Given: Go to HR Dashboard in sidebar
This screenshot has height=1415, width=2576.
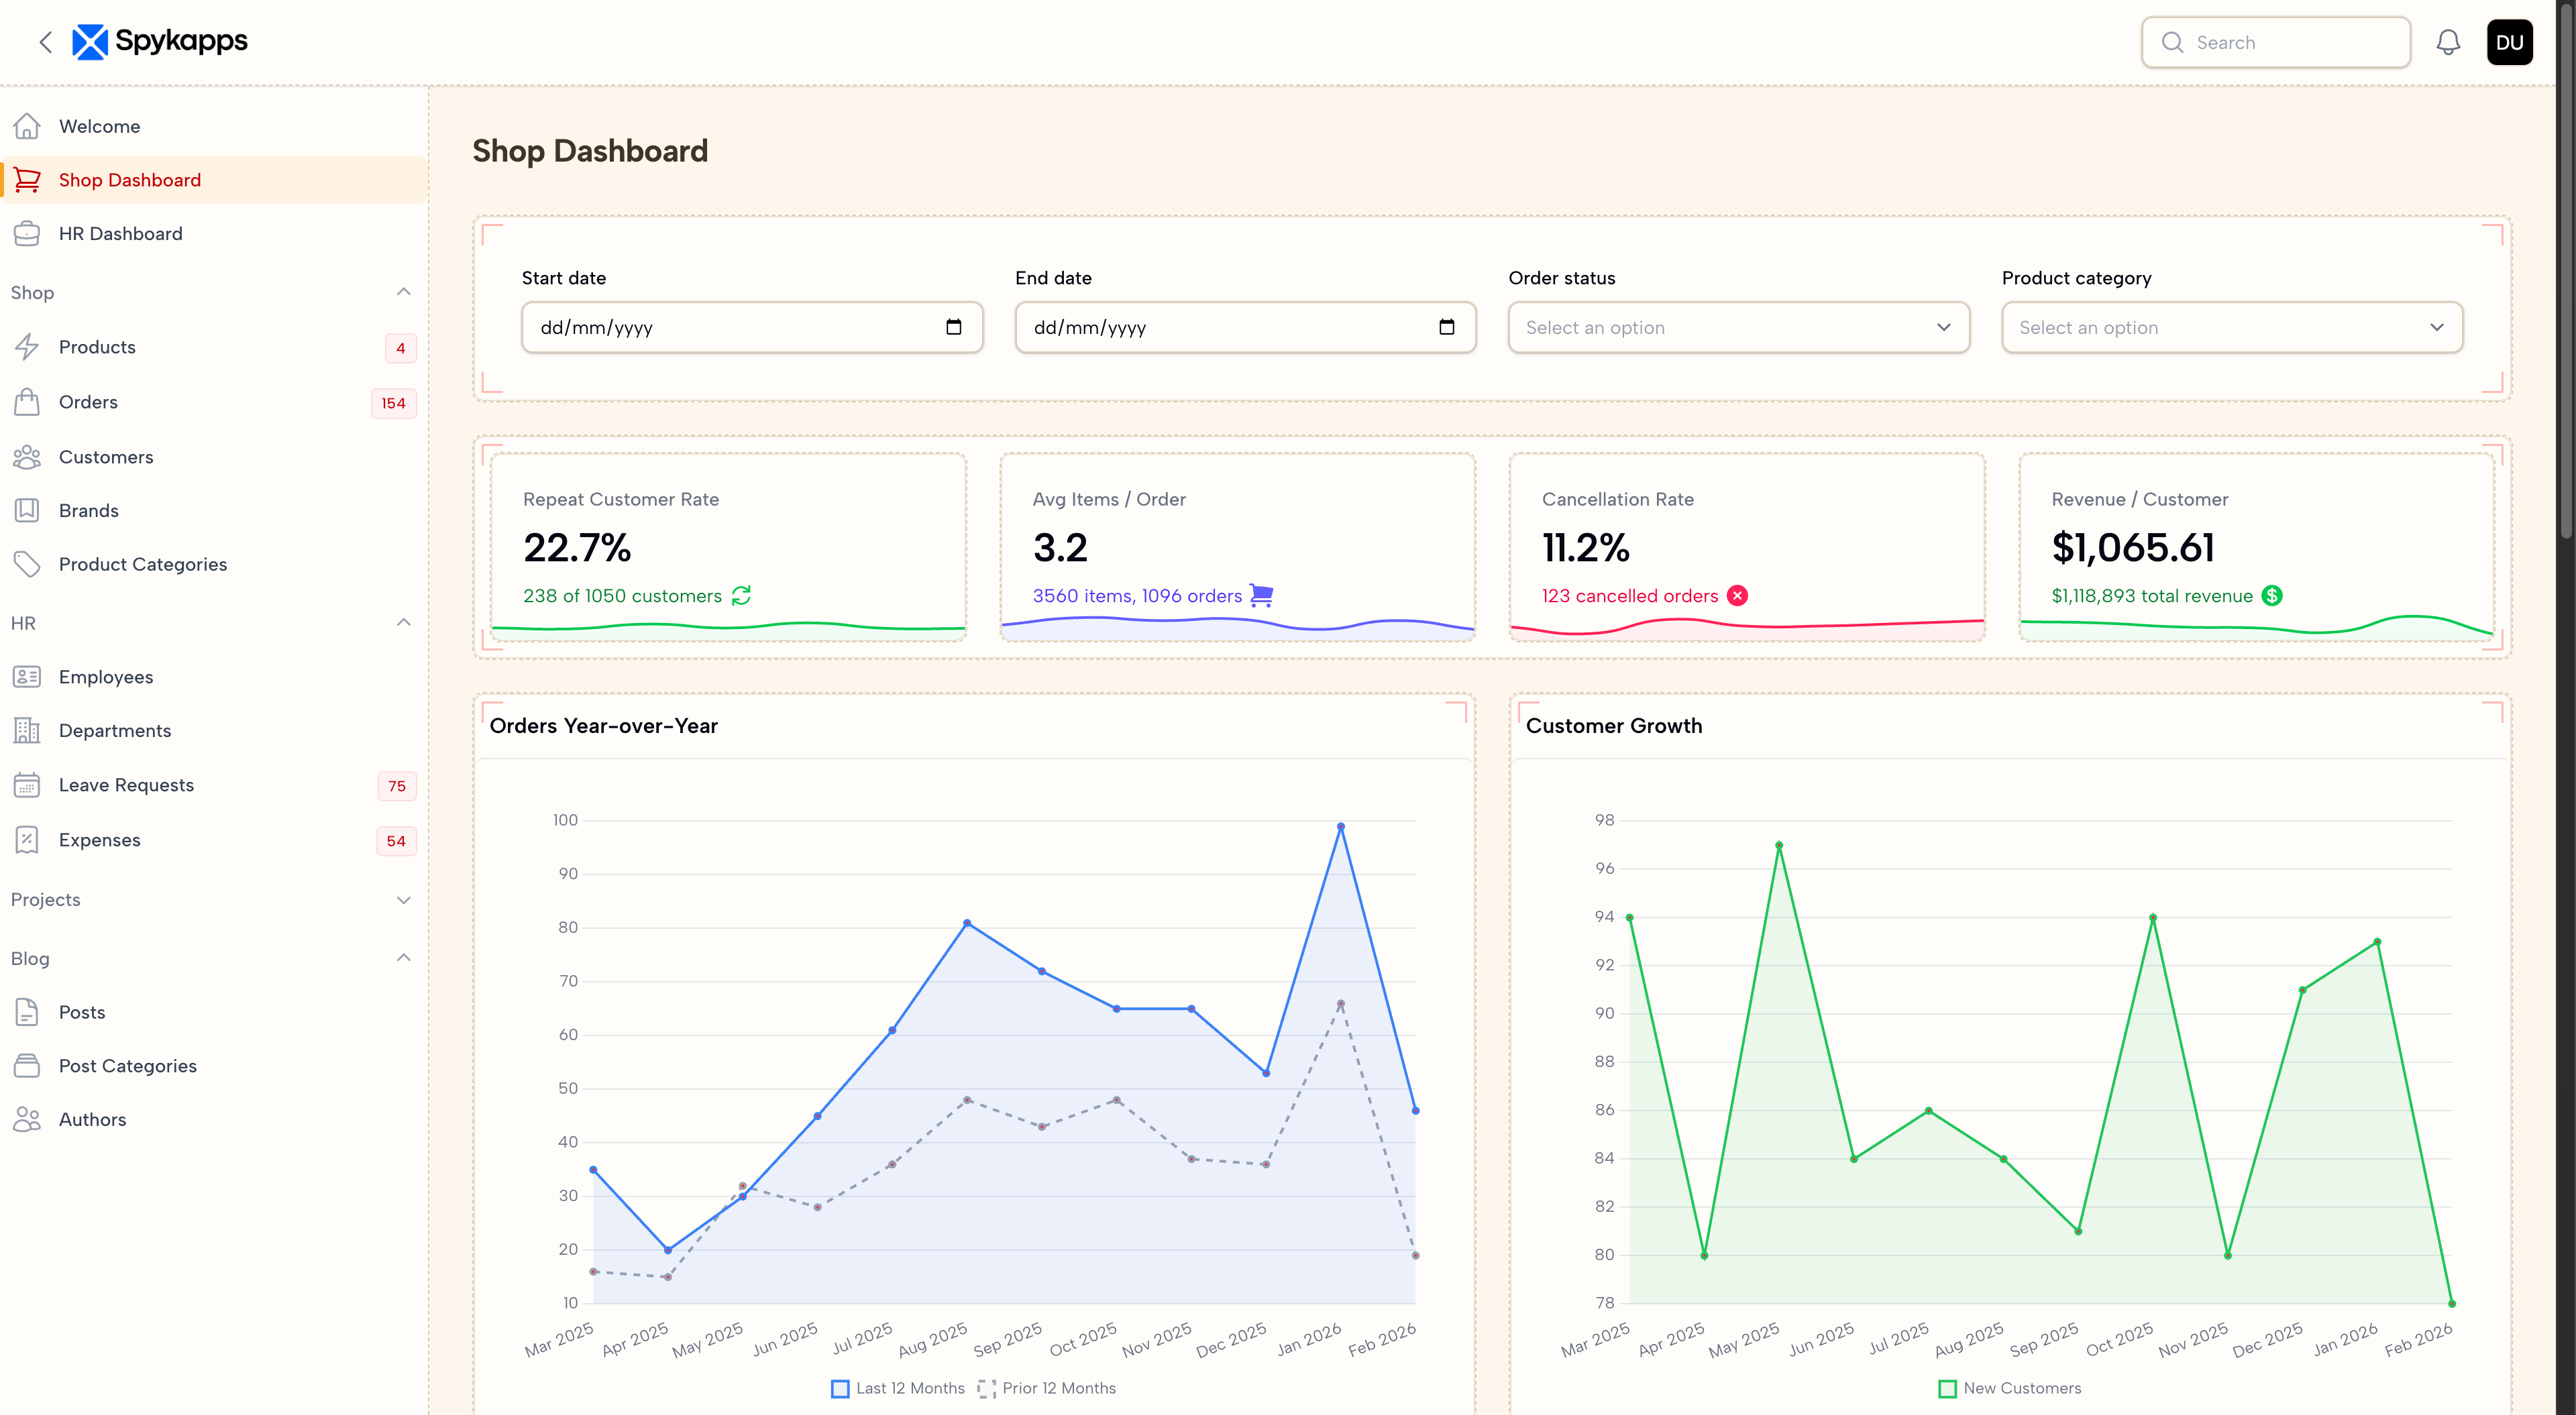Looking at the screenshot, I should coord(120,233).
